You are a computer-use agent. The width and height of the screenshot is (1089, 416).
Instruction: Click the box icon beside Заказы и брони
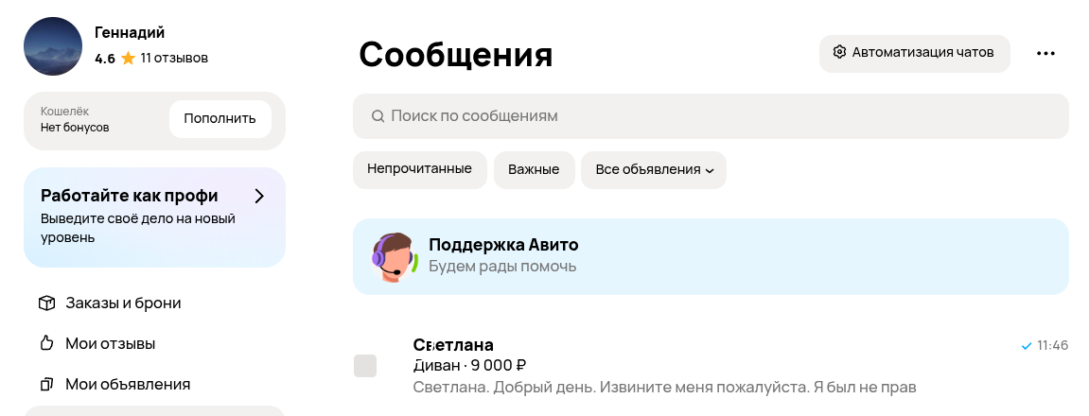click(46, 303)
